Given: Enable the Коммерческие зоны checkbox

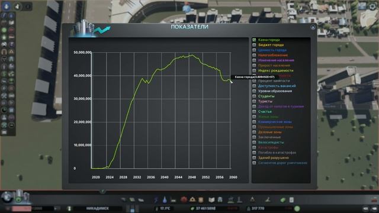Looking at the screenshot, I should tap(254, 122).
